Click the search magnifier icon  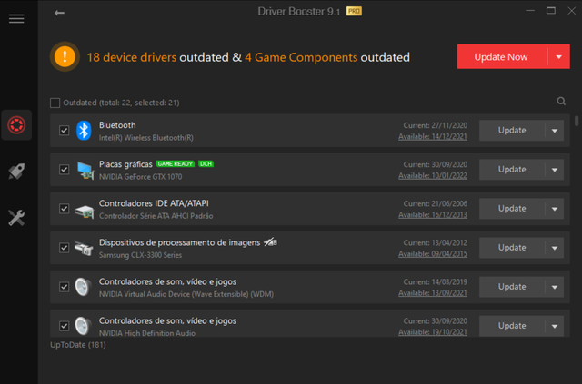(561, 101)
